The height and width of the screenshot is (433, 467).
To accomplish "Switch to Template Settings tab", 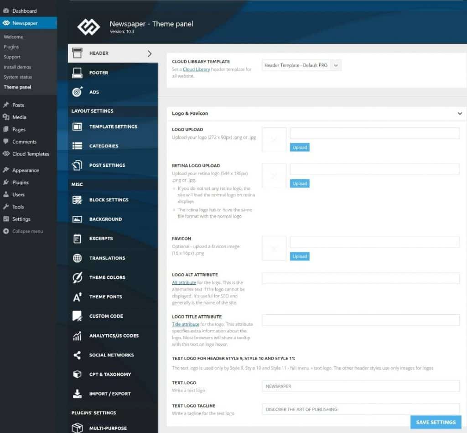I will tap(113, 127).
